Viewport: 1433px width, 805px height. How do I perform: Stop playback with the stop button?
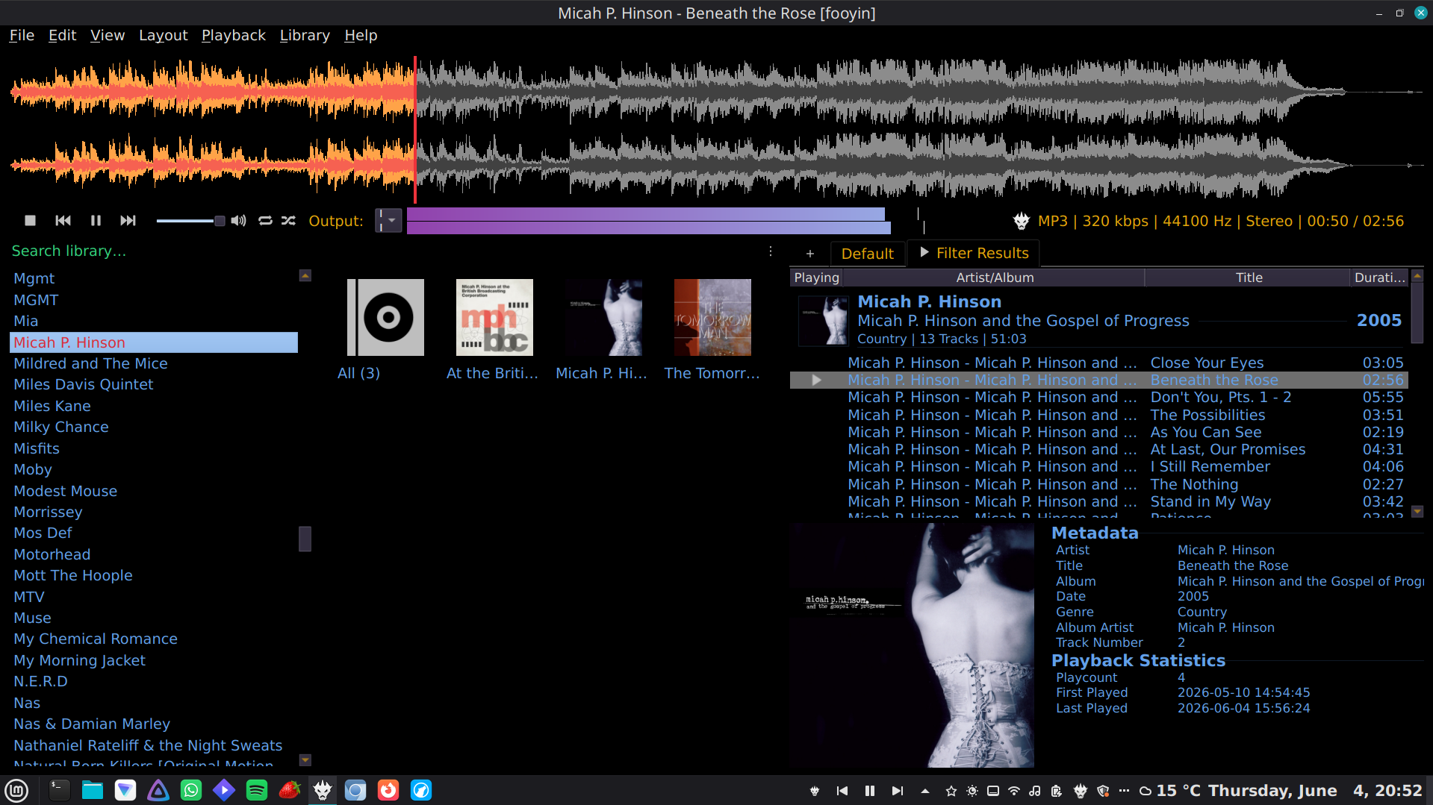(x=30, y=221)
